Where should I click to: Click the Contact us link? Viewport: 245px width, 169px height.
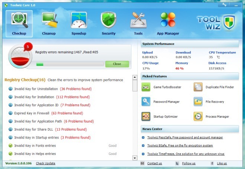click(x=154, y=163)
